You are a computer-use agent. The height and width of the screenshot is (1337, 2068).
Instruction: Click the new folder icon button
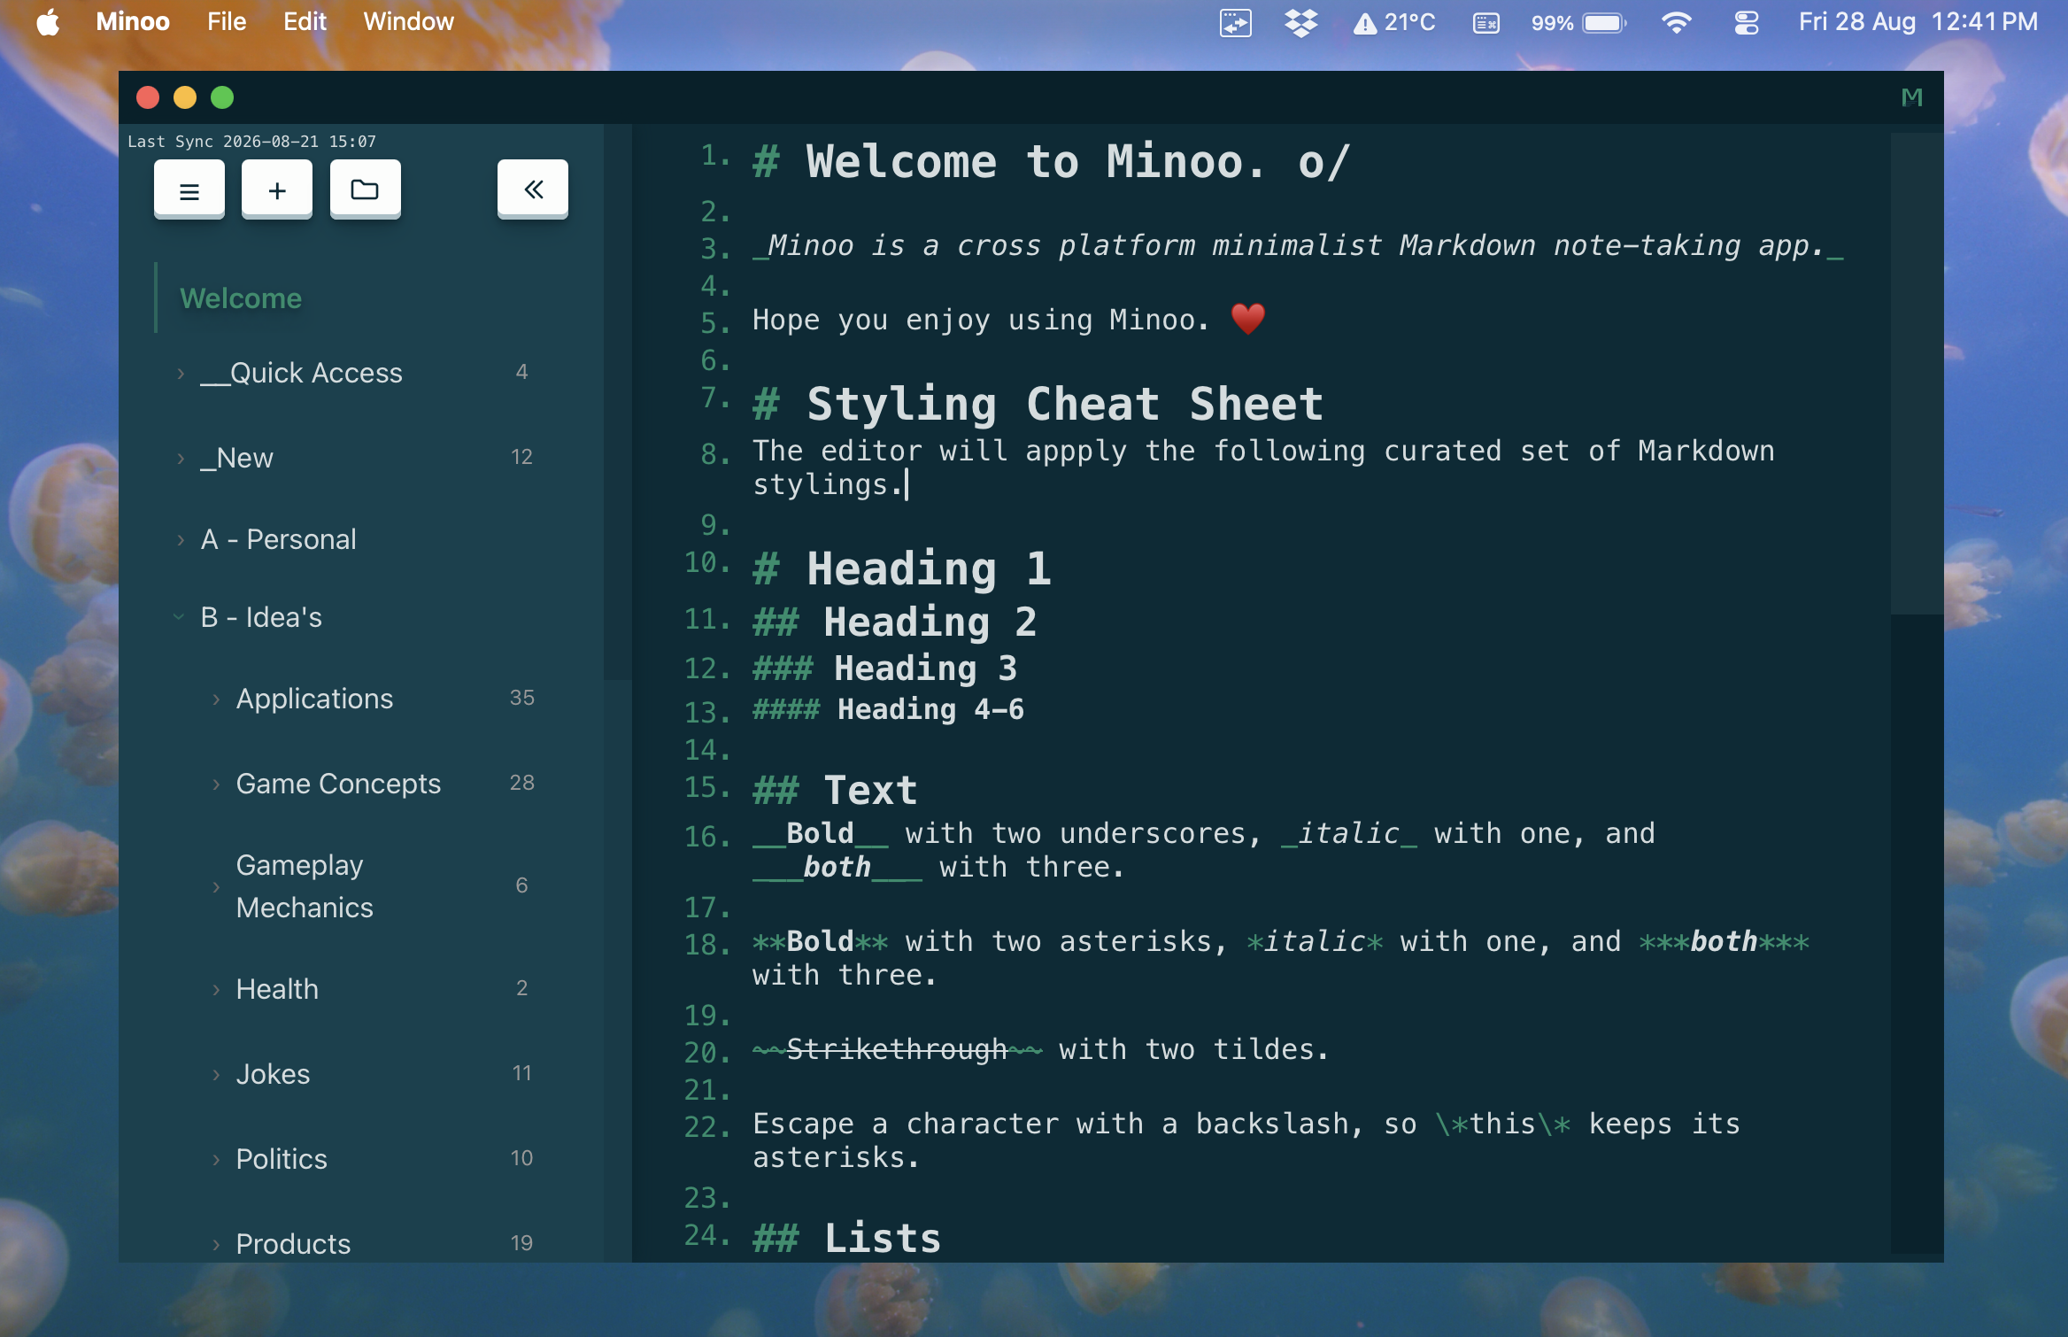click(x=365, y=189)
